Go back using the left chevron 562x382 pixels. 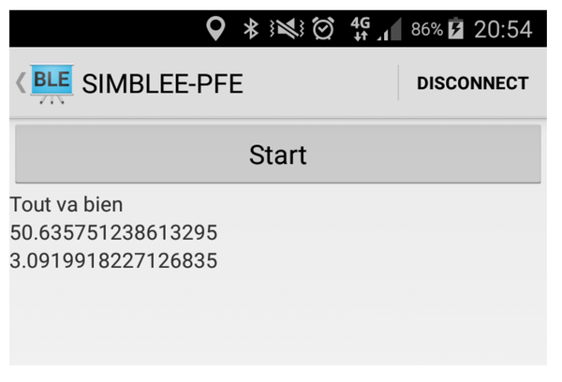coord(20,82)
